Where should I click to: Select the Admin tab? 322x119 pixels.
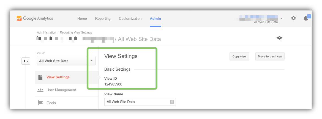[x=155, y=18]
